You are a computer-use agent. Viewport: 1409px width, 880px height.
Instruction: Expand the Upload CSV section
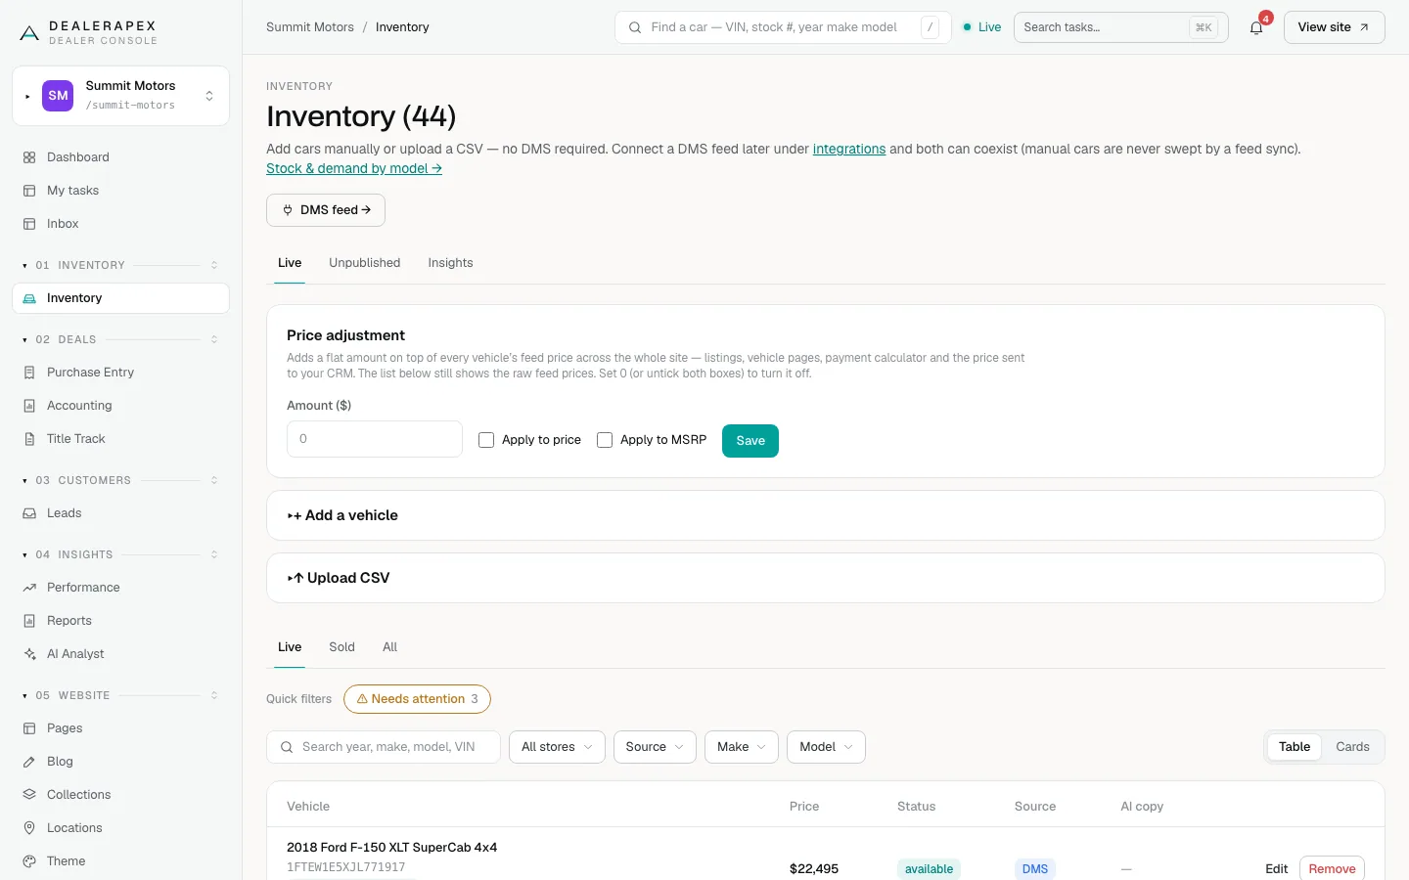tap(825, 578)
